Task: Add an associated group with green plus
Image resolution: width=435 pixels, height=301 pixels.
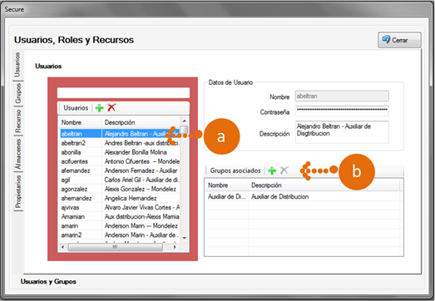Action: click(272, 170)
